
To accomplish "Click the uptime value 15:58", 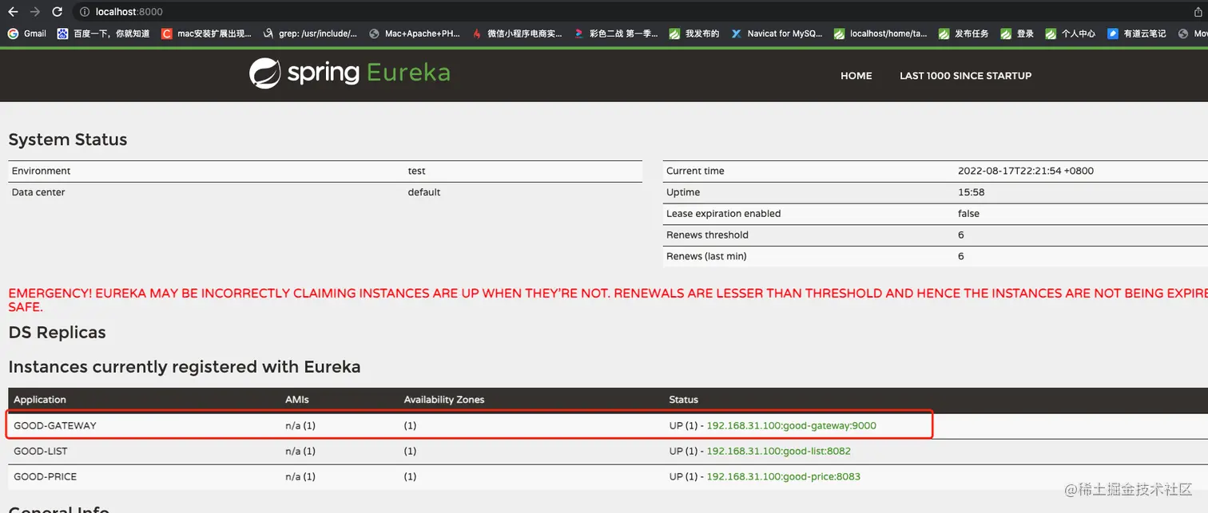I will pos(971,192).
